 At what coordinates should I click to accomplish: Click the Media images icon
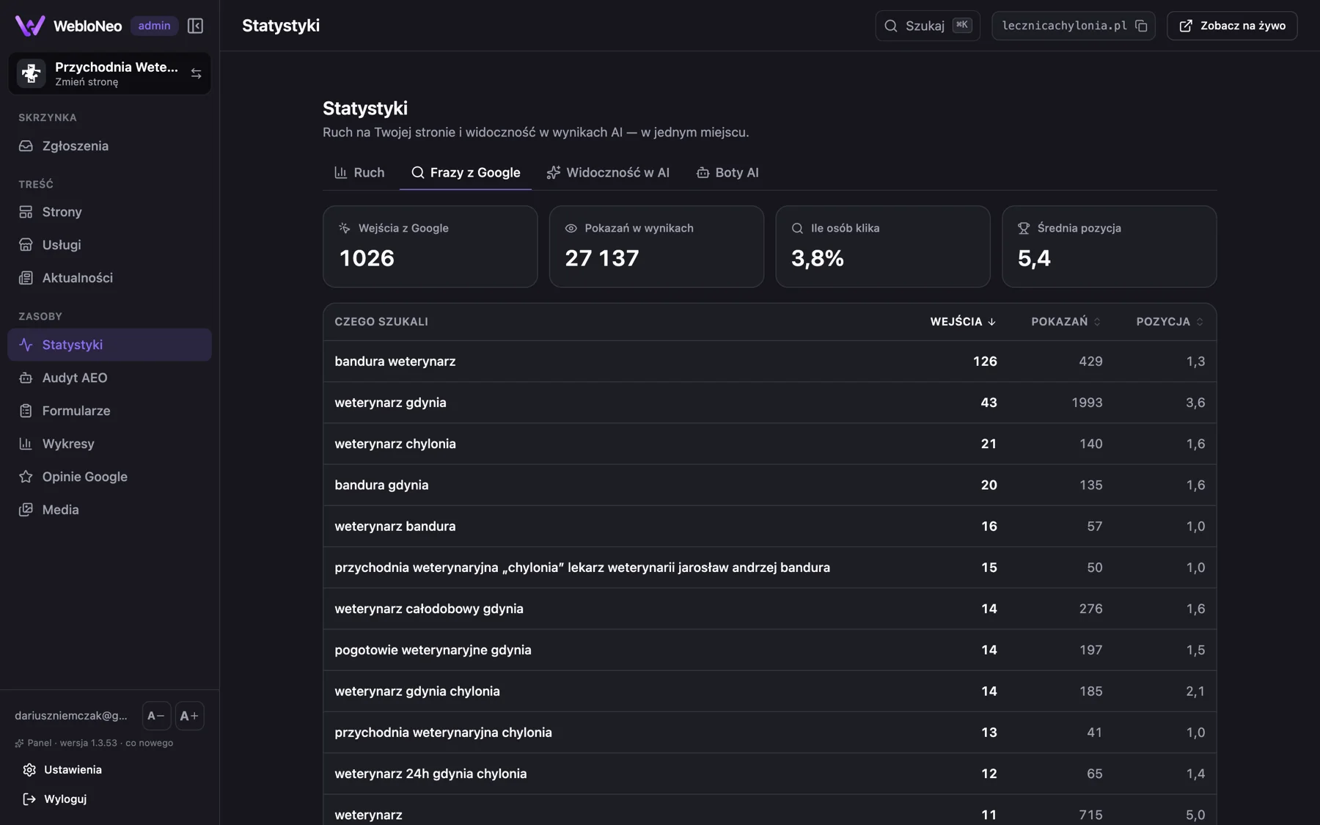(x=26, y=510)
